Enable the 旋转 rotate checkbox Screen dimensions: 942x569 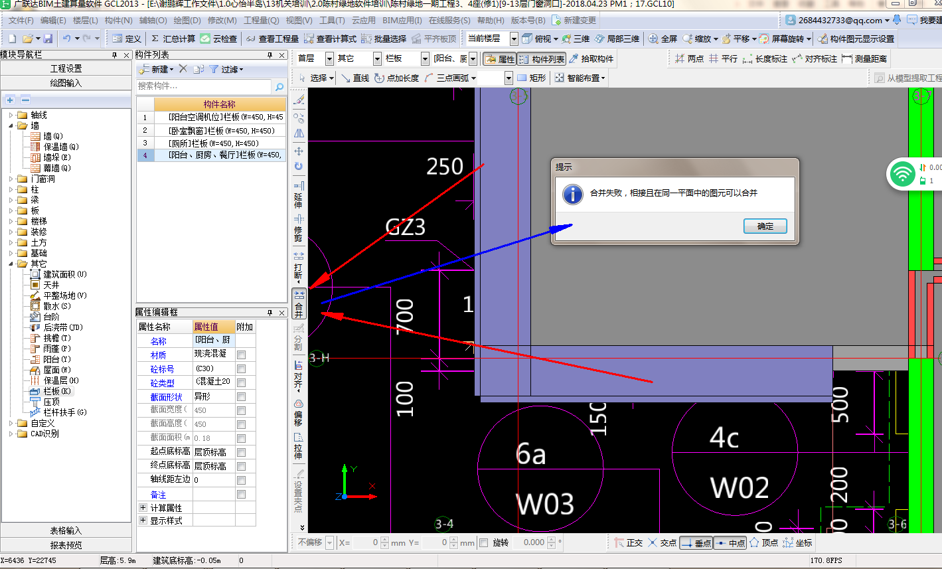pyautogui.click(x=483, y=542)
